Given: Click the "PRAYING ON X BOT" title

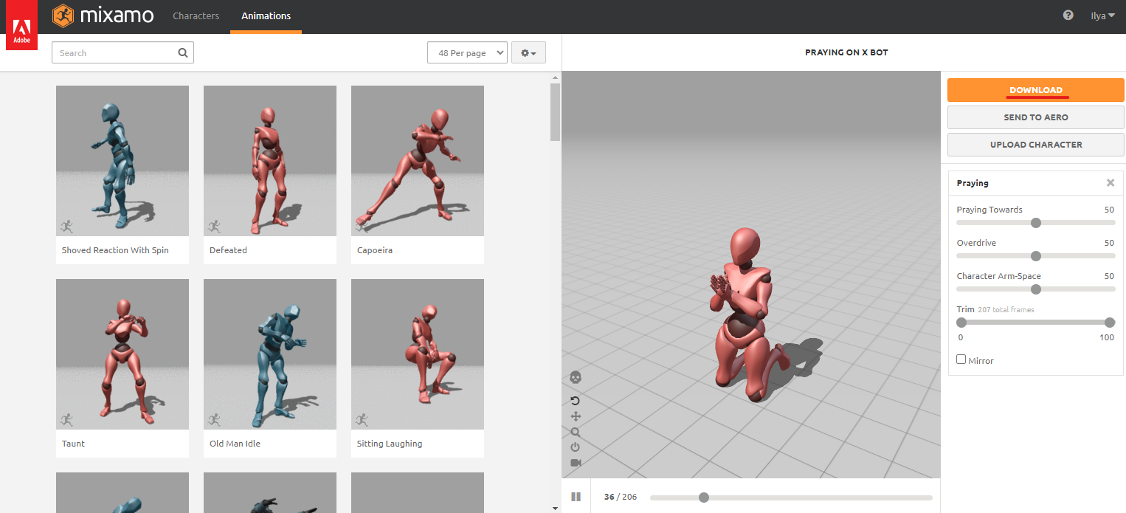Looking at the screenshot, I should [846, 53].
